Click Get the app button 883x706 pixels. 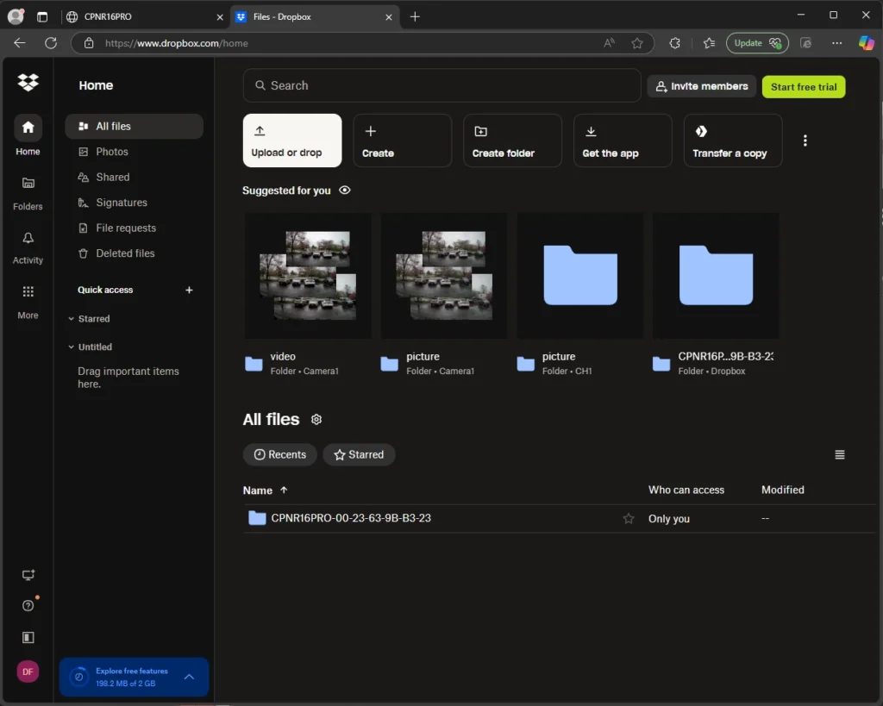pos(623,141)
